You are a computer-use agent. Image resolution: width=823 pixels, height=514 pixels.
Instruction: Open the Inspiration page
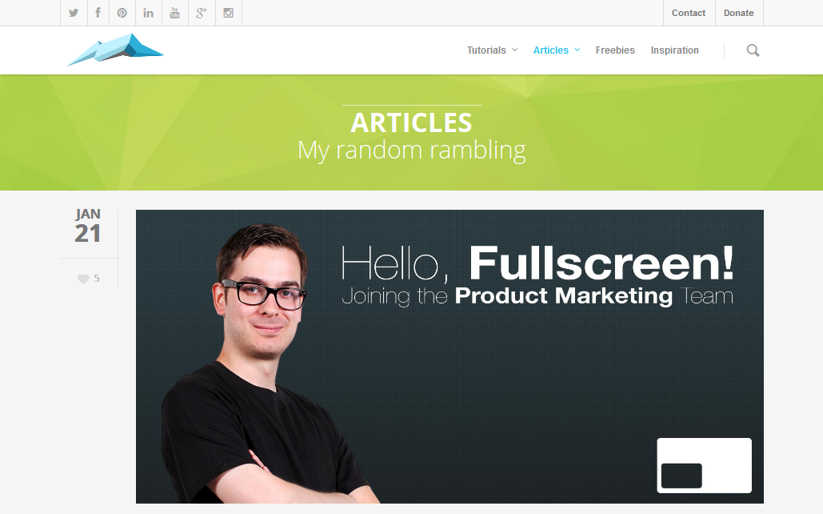click(x=674, y=50)
